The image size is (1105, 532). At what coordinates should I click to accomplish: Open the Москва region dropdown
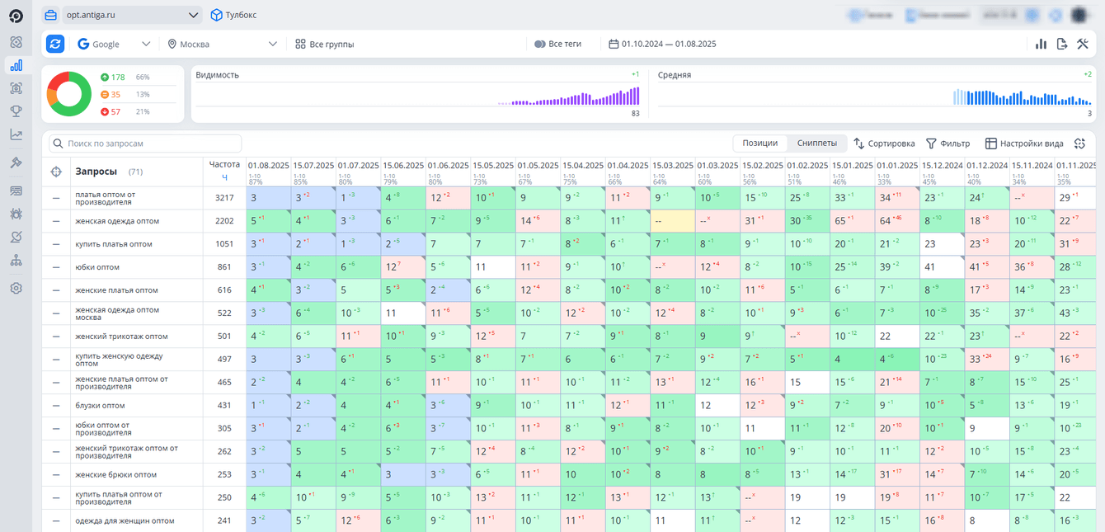223,44
